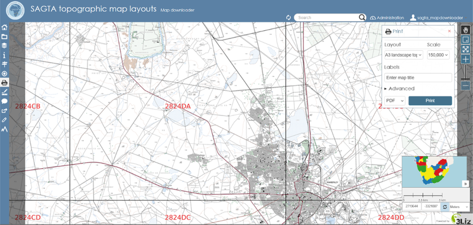Image resolution: width=473 pixels, height=225 pixels.
Task: Click the map title input field
Action: [x=418, y=78]
